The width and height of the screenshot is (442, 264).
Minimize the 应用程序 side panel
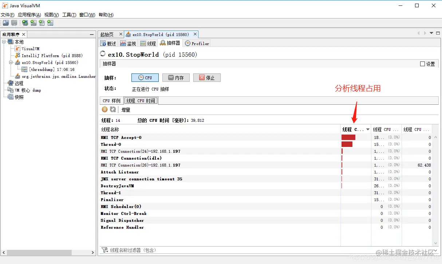92,35
